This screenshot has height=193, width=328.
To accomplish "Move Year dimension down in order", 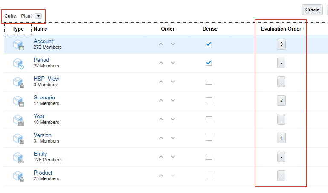I will coord(173,119).
